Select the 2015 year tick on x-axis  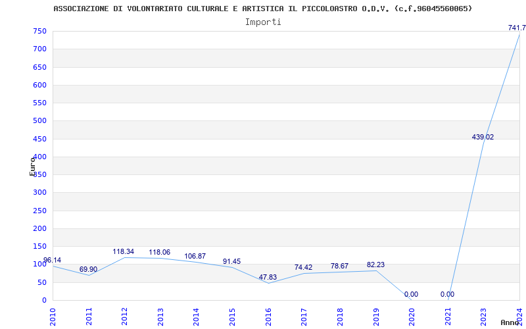232,316
